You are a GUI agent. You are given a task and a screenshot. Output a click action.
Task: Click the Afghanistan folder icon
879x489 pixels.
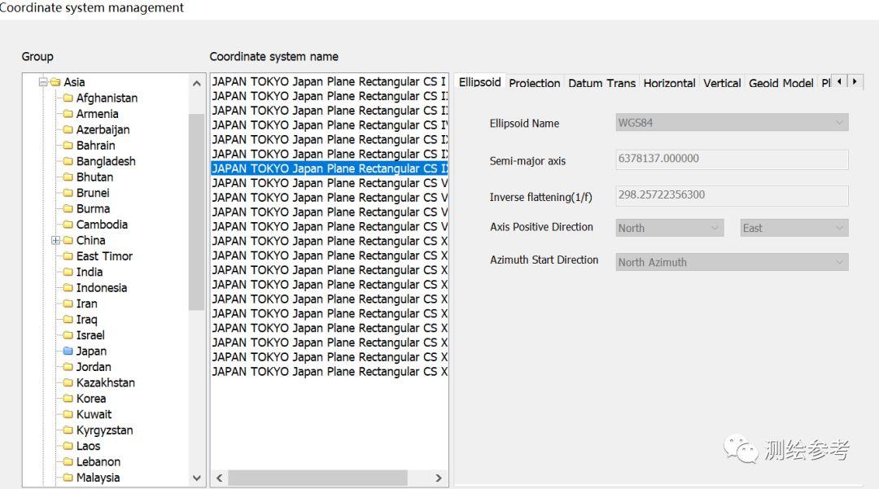tap(68, 98)
